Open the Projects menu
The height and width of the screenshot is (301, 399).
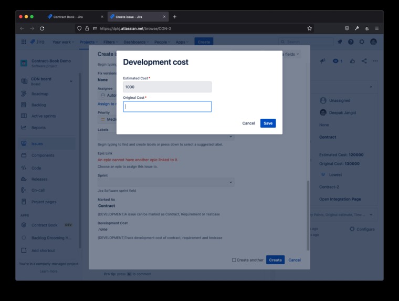pyautogui.click(x=89, y=42)
